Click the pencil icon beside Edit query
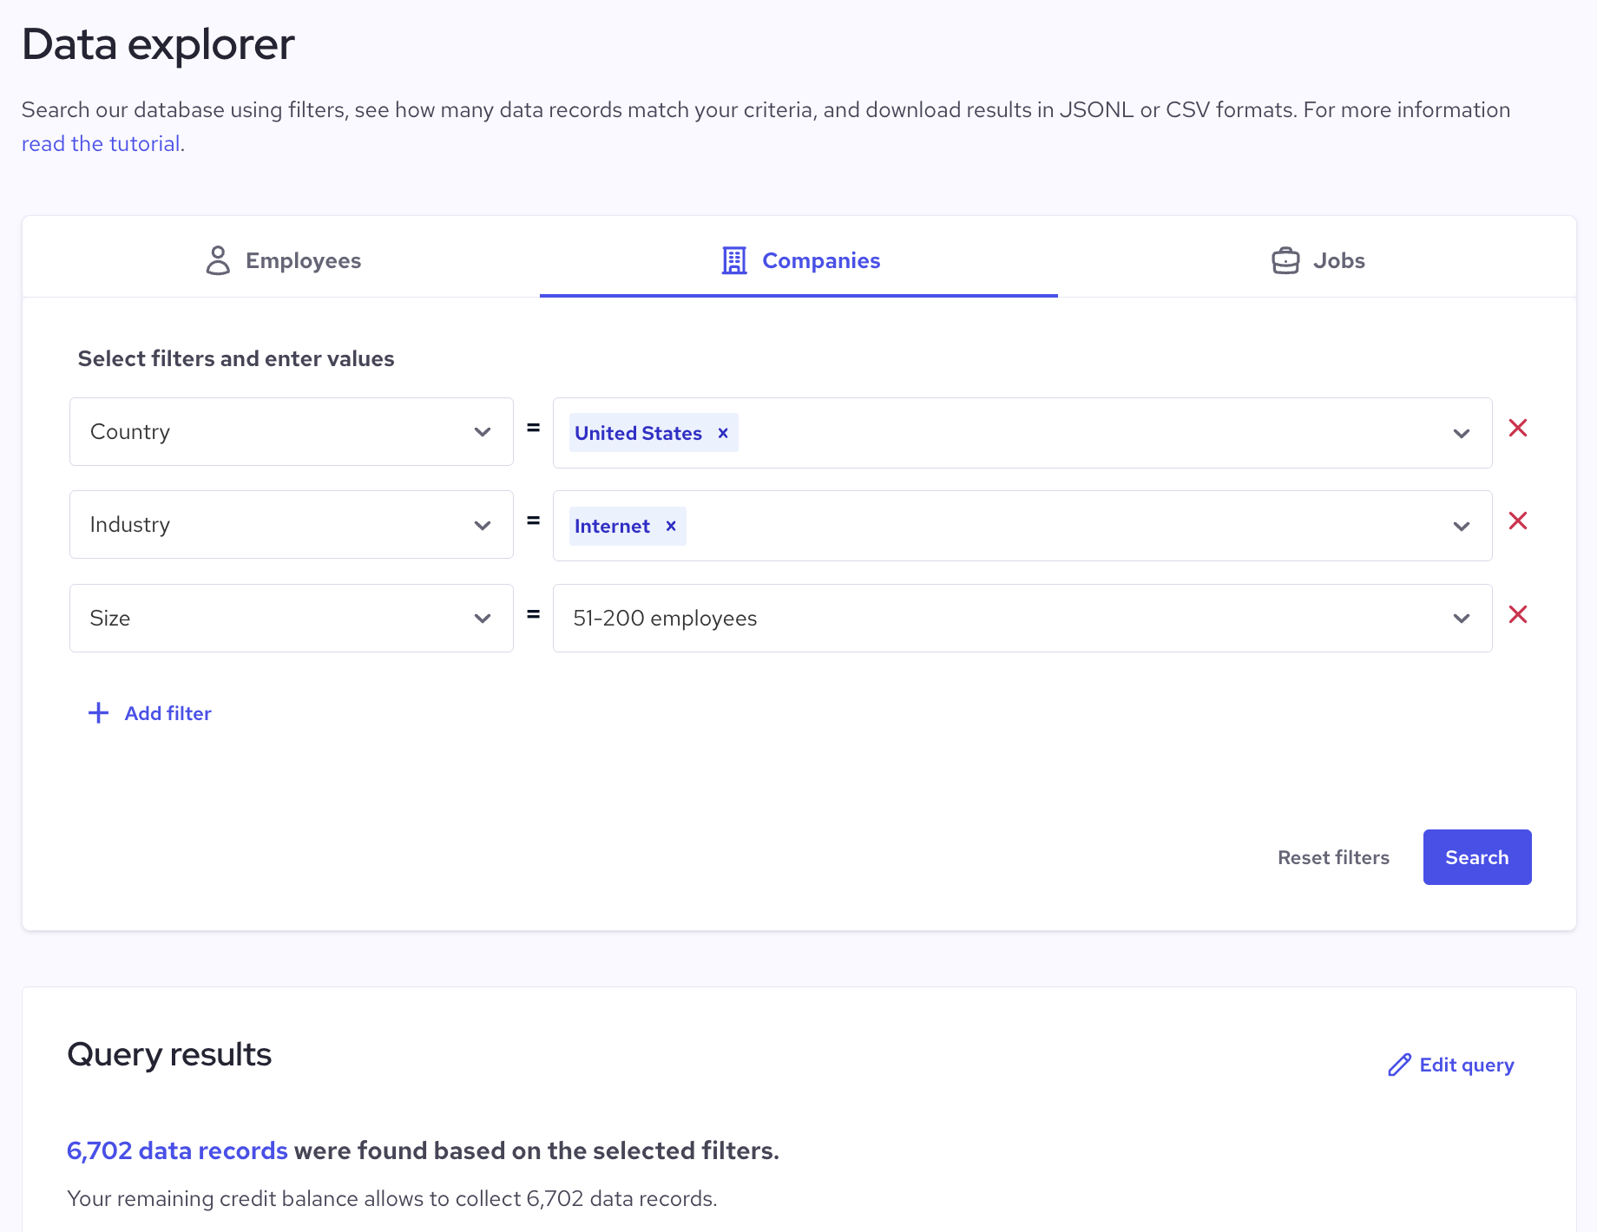The height and width of the screenshot is (1232, 1597). tap(1399, 1065)
